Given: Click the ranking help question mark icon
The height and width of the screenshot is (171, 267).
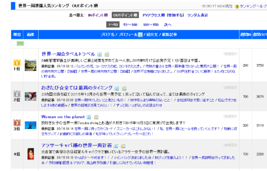Looking at the screenshot, I should pyautogui.click(x=237, y=7).
